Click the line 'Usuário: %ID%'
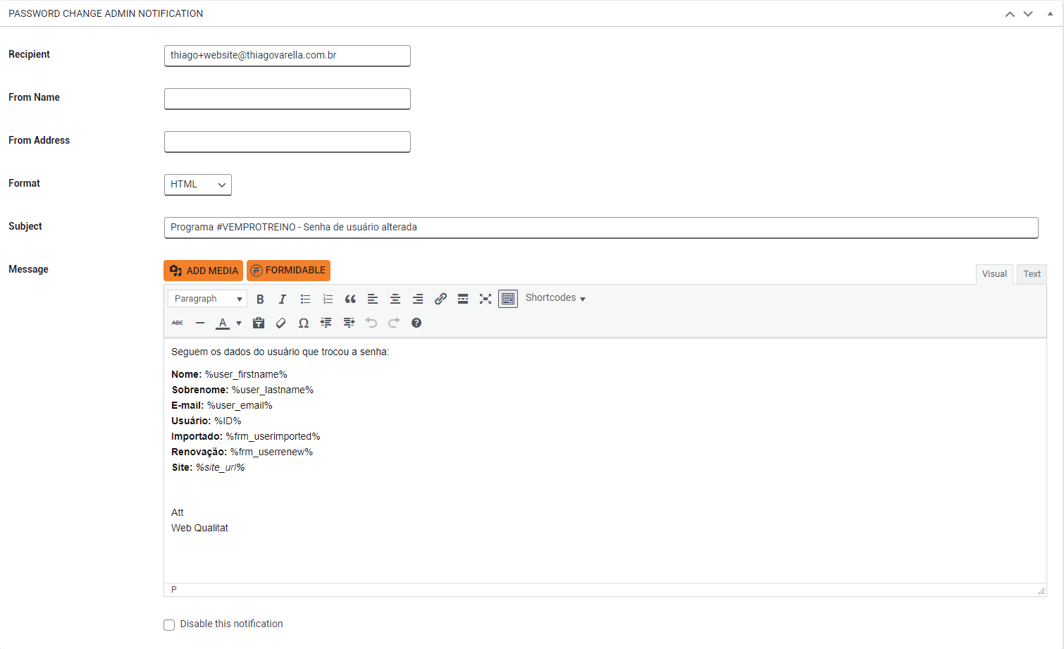The width and height of the screenshot is (1064, 649). pos(206,421)
